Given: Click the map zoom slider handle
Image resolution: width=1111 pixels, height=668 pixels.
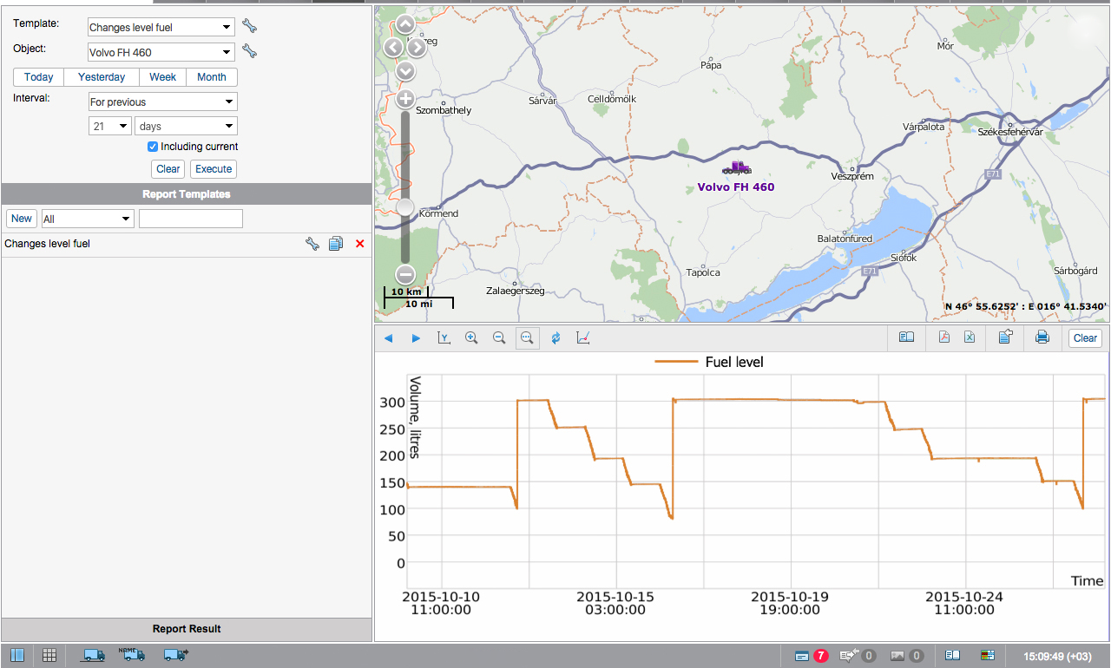Looking at the screenshot, I should 404,206.
